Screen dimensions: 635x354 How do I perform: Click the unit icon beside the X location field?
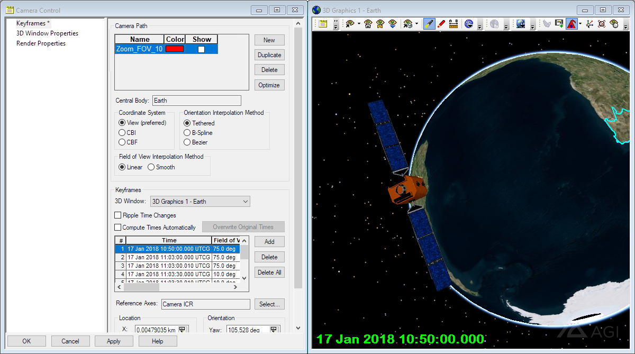(182, 330)
